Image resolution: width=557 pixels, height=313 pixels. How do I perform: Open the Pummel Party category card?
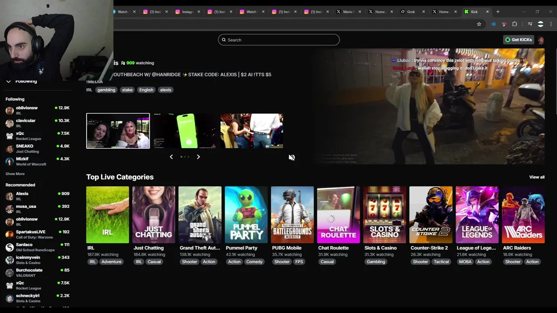pyautogui.click(x=246, y=215)
